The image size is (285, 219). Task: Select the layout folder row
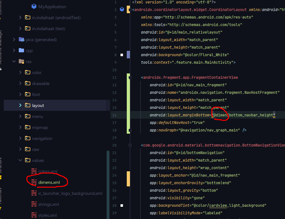[x=57, y=105]
